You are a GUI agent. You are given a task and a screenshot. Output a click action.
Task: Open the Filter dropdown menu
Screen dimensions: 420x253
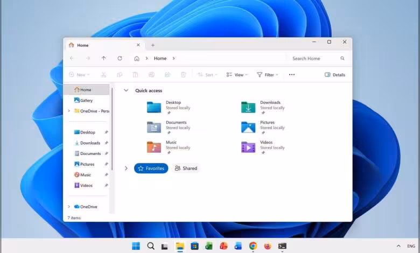(267, 75)
